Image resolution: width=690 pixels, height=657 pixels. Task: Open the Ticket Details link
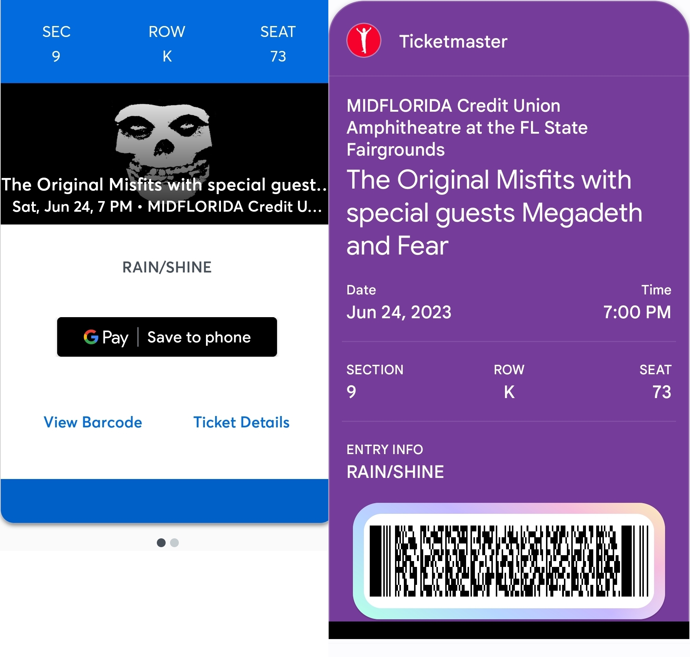[241, 422]
